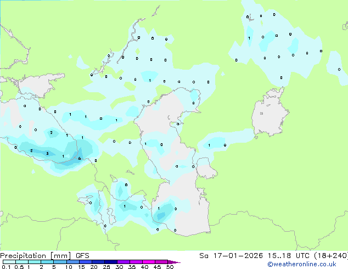The width and height of the screenshot is (348, 269).
Task: Click the '(18+240)' forecast run text
Action: point(330,256)
